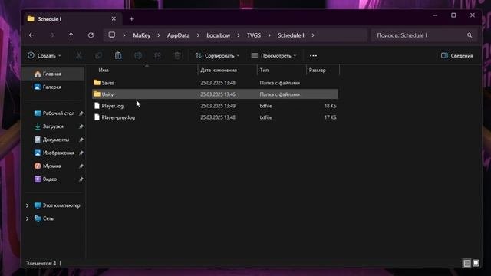Click pin icon next to Музыка

coord(81,166)
